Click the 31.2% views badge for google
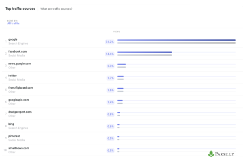 pyautogui.click(x=110, y=42)
